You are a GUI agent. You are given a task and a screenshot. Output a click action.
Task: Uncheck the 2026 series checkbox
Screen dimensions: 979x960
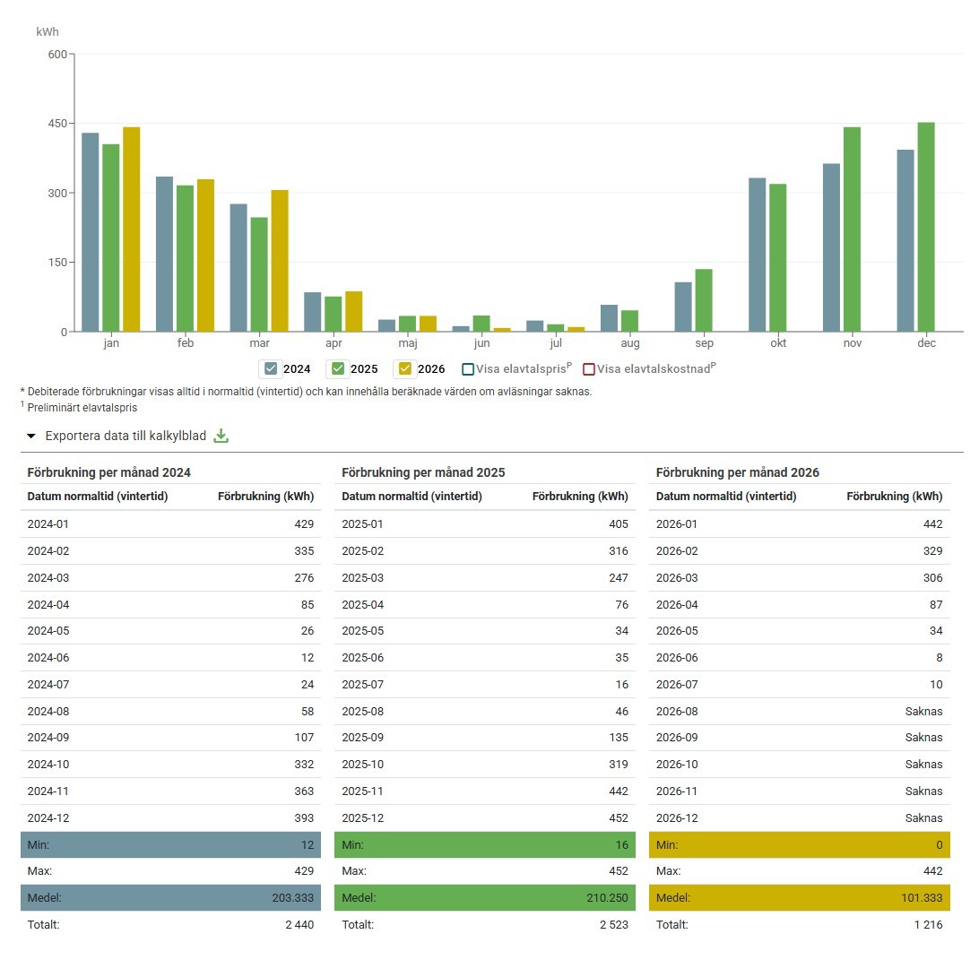click(405, 369)
